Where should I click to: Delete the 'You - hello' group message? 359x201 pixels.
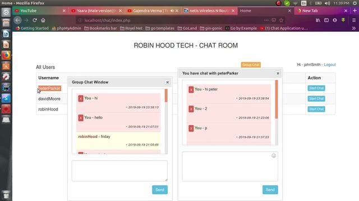click(81, 118)
